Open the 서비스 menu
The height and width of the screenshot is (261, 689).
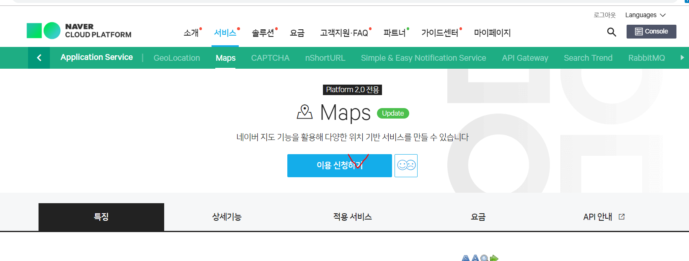click(x=225, y=33)
